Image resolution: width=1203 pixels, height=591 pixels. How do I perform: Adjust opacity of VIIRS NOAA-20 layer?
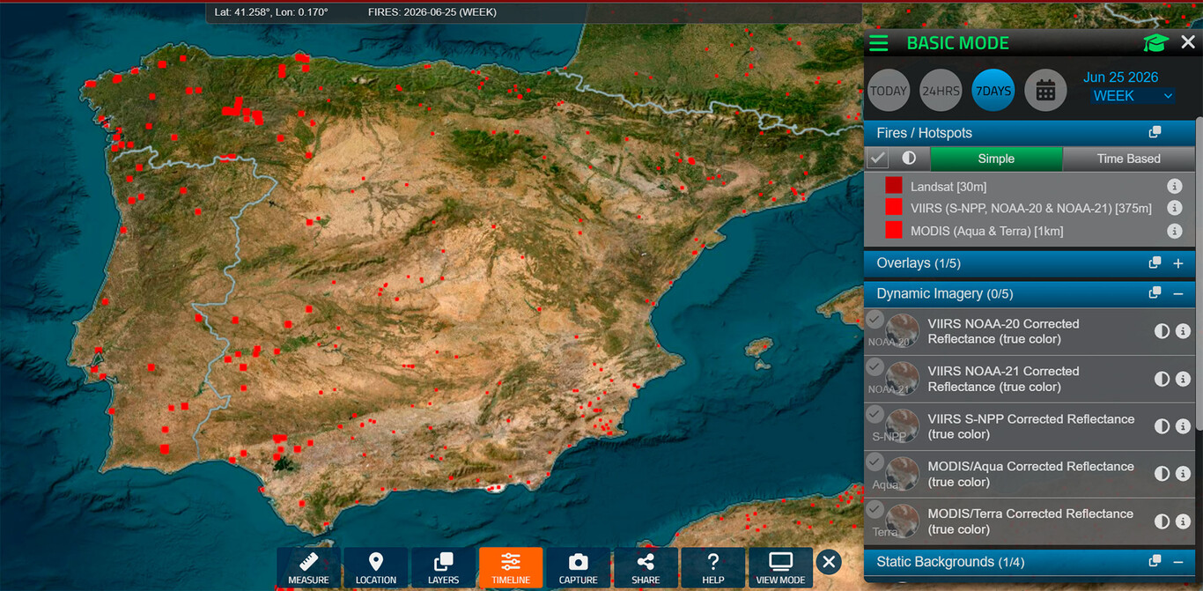click(1162, 331)
